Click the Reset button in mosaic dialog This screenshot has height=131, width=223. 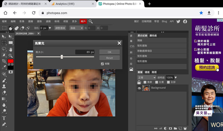tap(109, 58)
